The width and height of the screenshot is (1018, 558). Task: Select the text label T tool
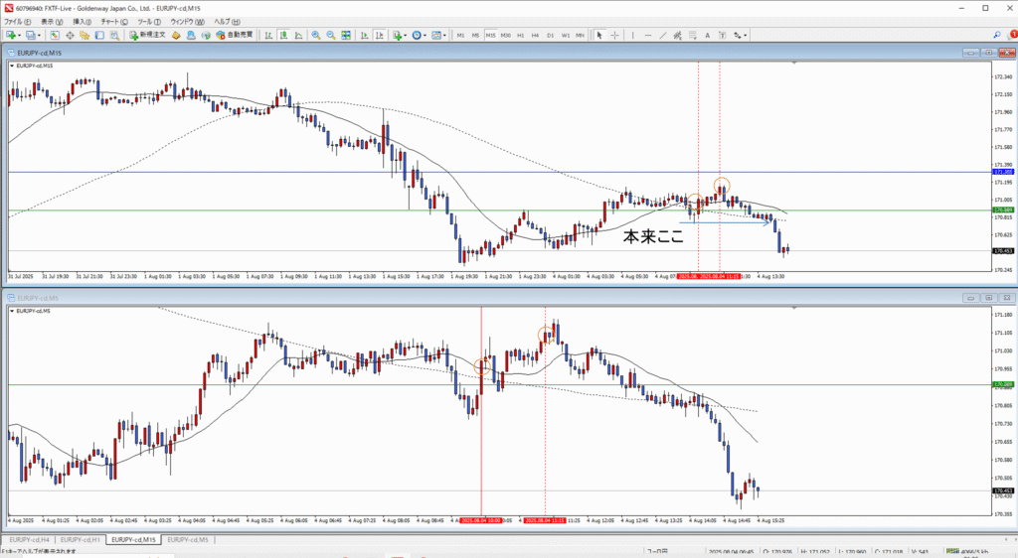(722, 35)
